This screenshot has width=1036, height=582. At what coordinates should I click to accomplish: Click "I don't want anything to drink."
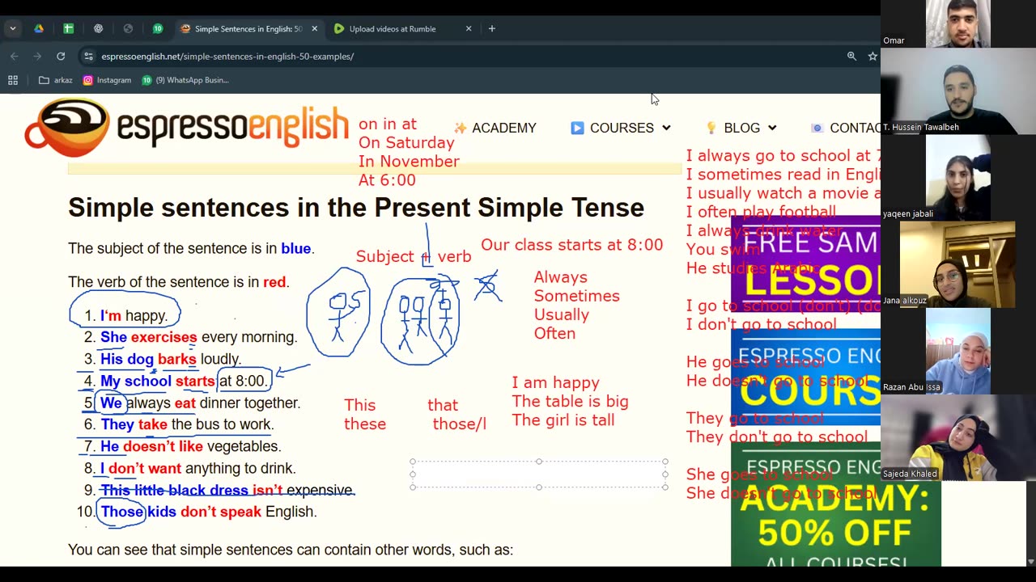pos(198,468)
